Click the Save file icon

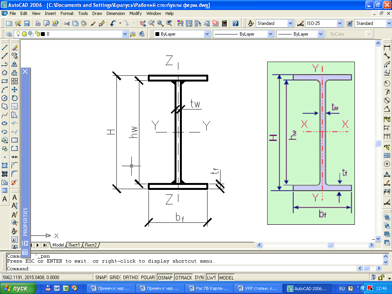[x=27, y=23]
